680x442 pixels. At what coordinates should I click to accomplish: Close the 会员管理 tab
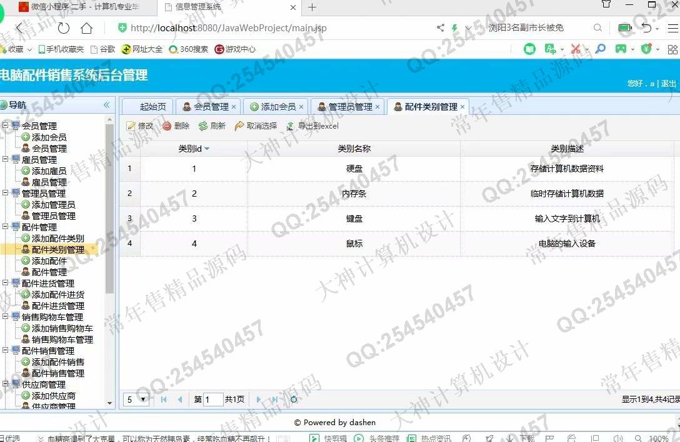(x=234, y=107)
